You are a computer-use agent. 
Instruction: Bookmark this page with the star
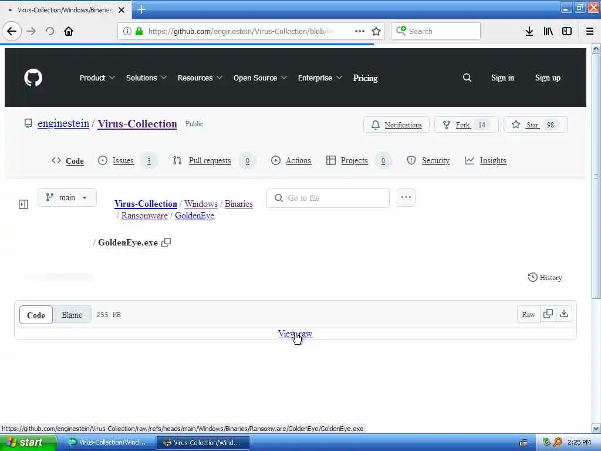376,31
